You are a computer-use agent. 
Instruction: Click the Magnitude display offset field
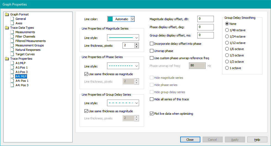tap(206, 19)
